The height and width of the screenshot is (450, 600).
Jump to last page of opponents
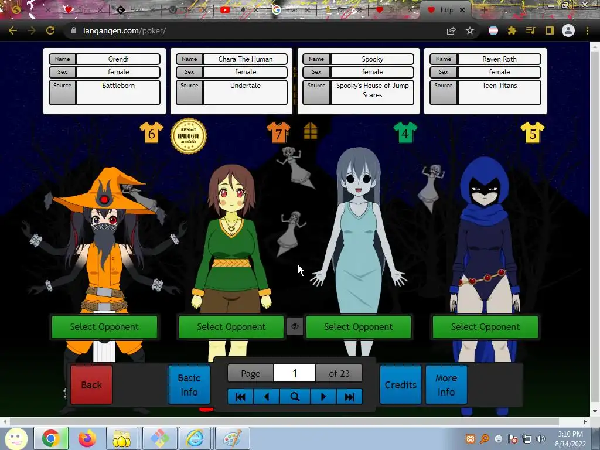349,397
